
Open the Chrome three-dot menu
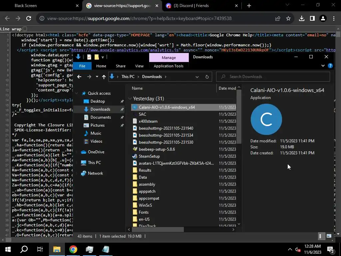[334, 19]
